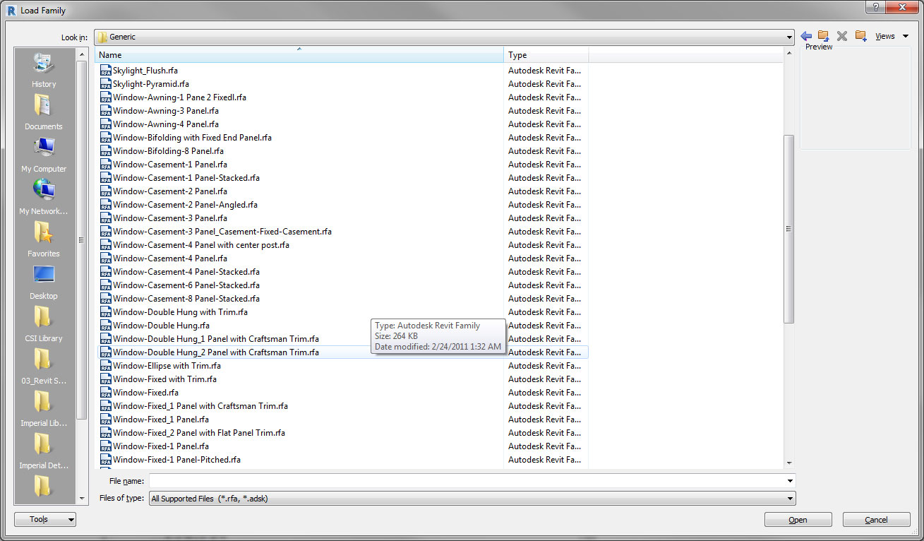This screenshot has width=924, height=541.
Task: Select Window-Casement-4 Panel with center post.rfa
Action: click(x=201, y=245)
